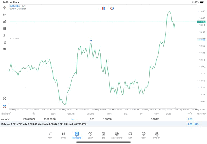The width and height of the screenshot is (207, 144).
Task: Tap the chart search magnifier icon
Action: 5,99
